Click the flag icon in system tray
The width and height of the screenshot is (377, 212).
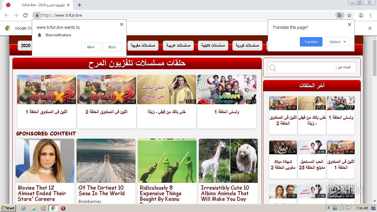tap(349, 208)
